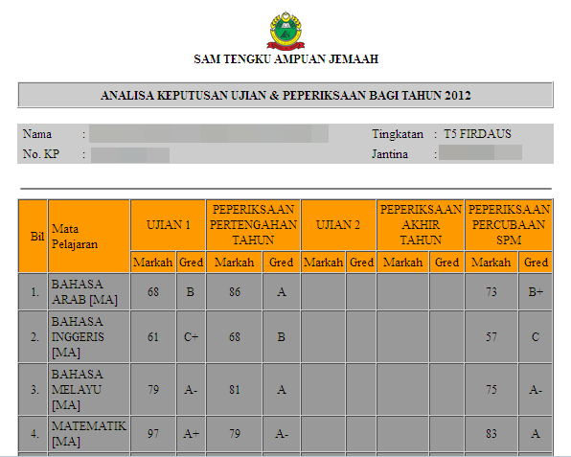Screen dimensions: 571x457
Task: Click Gred subheader under UJIAN 1
Action: [192, 262]
